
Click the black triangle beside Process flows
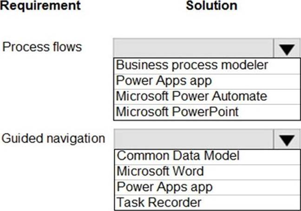coord(287,48)
